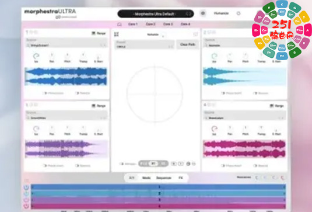
Task: Click the arrows at right of slot 4 source field
Action: (x=281, y=118)
